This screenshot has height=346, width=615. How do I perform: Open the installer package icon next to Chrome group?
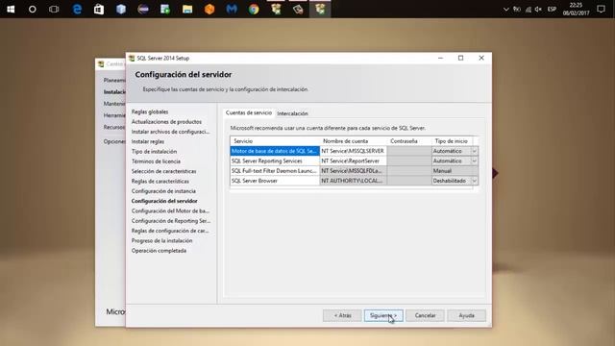(298, 9)
